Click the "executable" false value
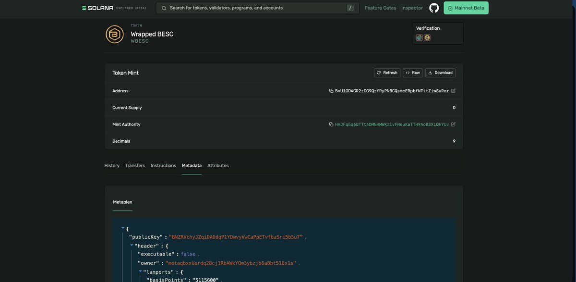The height and width of the screenshot is (282, 576). (x=188, y=254)
